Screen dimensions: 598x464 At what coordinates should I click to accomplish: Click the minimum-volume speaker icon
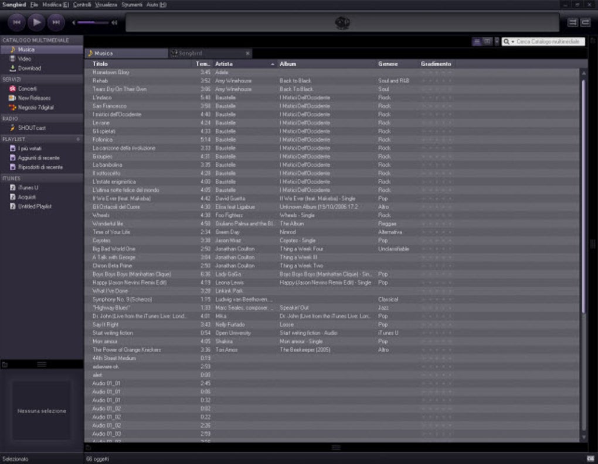click(74, 23)
